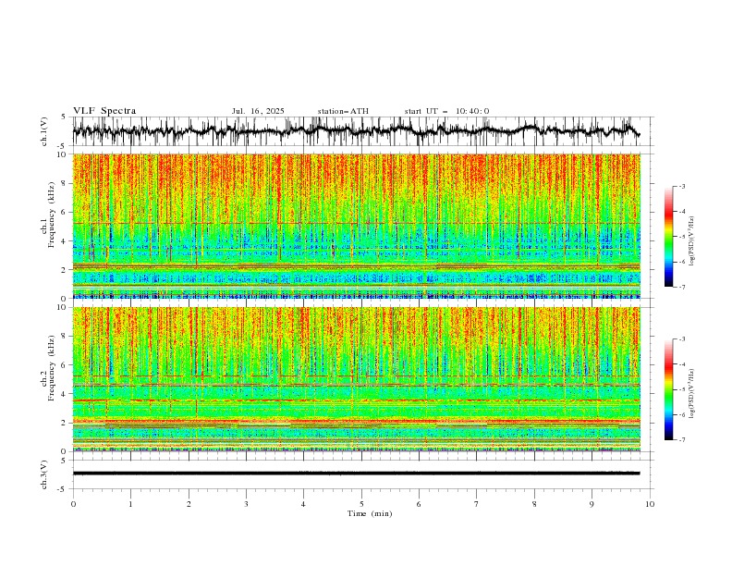Click the ch.1 waveform trace plot
This screenshot has width=732, height=566.
[357, 131]
